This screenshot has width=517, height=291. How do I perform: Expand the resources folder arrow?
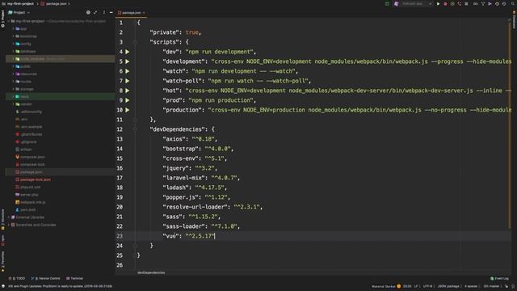point(14,74)
